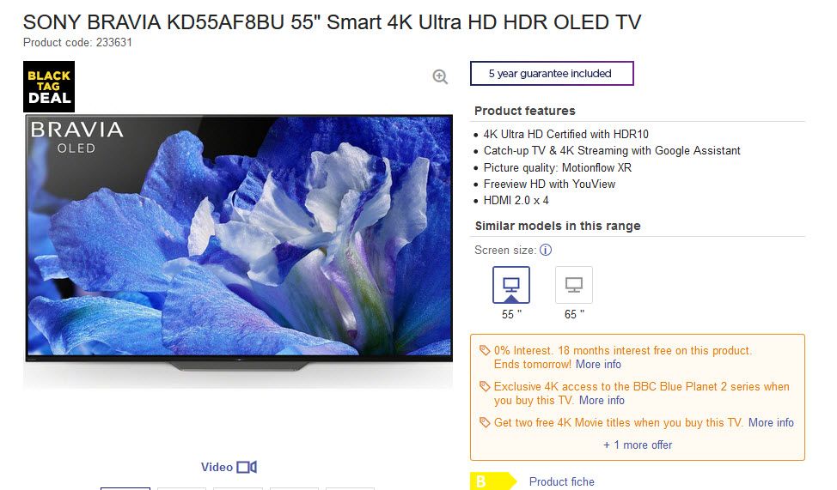Screen dimensions: 837x490
Task: Click the main BRAVIA OLED TV image
Action: [239, 243]
